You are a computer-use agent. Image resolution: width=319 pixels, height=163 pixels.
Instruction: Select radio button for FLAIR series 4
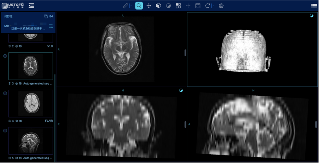click(5, 93)
